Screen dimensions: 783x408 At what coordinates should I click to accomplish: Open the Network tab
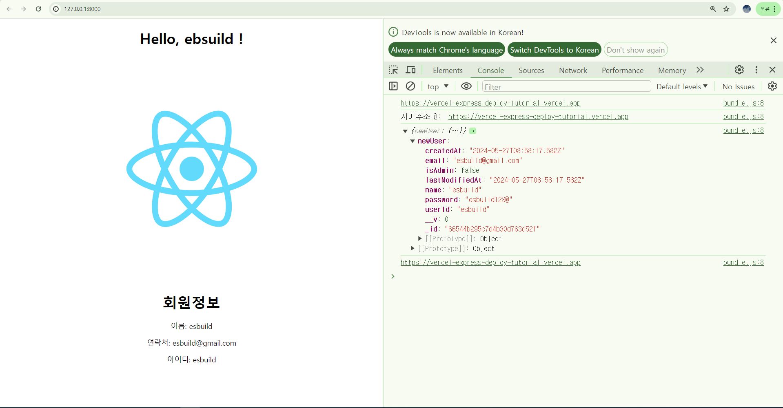(573, 71)
